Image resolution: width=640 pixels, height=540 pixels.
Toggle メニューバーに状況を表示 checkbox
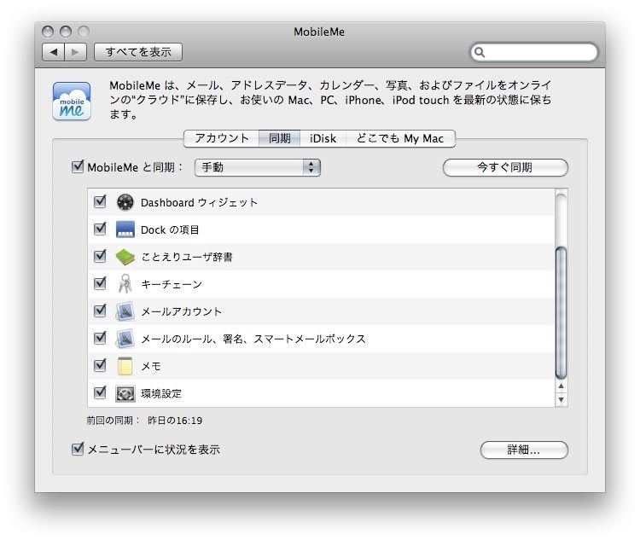click(78, 449)
